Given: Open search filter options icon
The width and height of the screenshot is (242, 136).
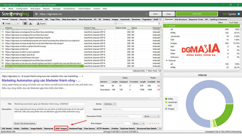Looking at the screenshot, I should pyautogui.click(x=159, y=24).
